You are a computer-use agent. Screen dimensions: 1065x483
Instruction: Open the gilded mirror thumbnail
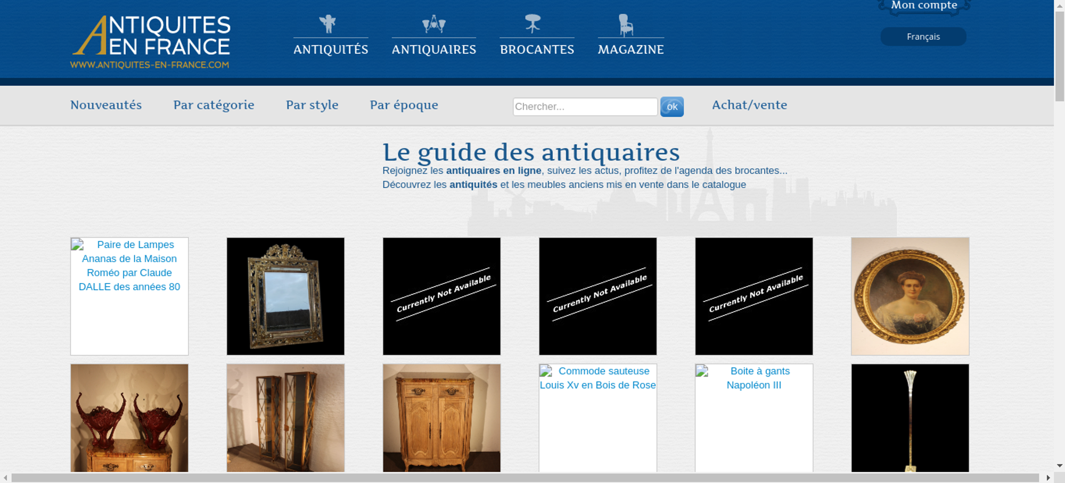pyautogui.click(x=285, y=296)
